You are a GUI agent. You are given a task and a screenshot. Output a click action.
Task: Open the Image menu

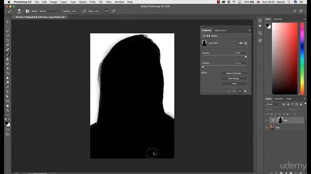(53, 2)
